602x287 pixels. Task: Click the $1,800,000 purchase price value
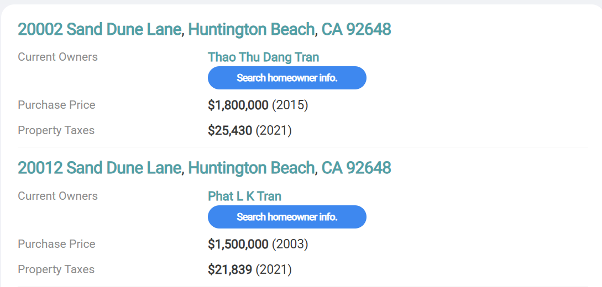pos(238,105)
